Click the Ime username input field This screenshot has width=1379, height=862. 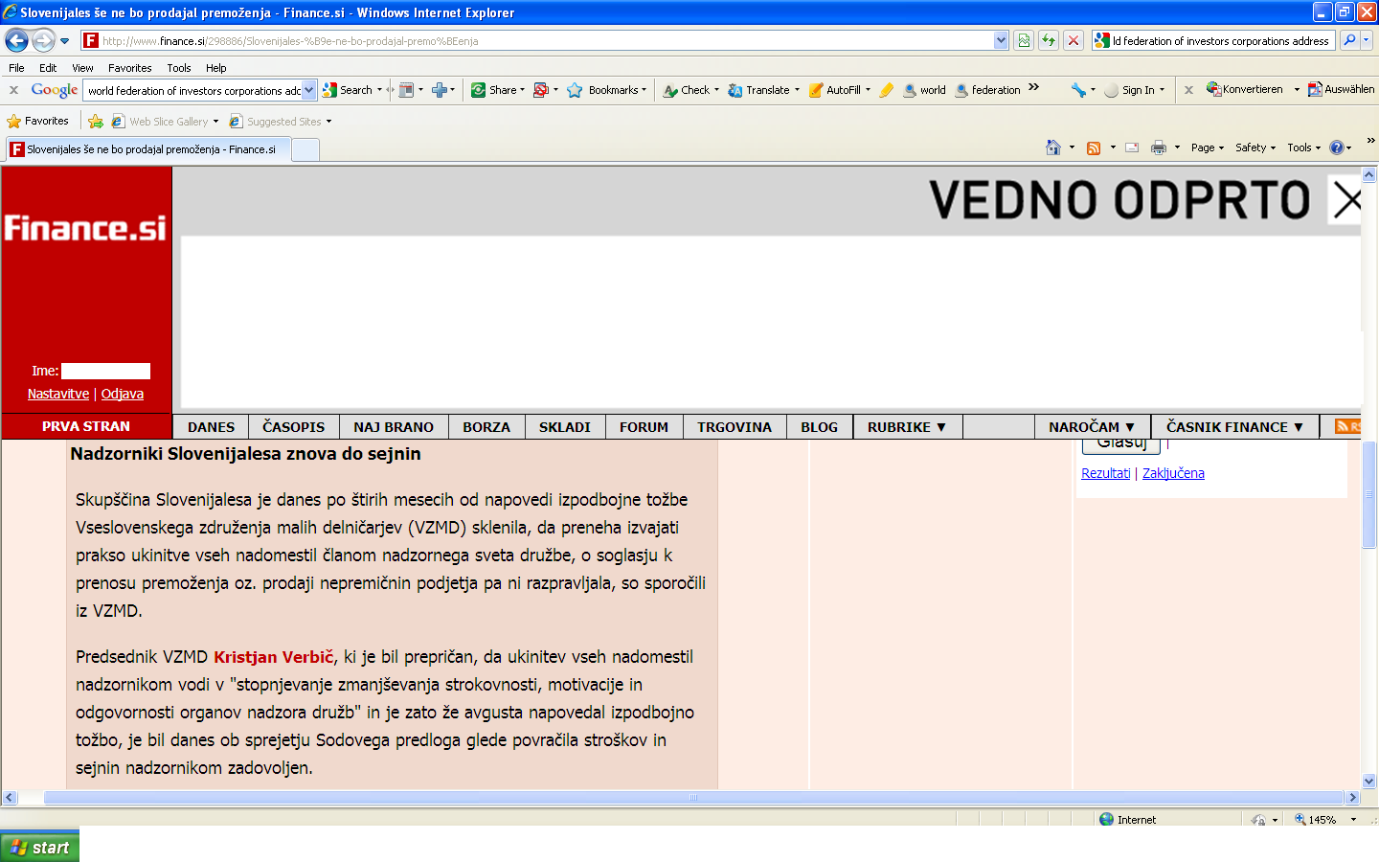105,371
